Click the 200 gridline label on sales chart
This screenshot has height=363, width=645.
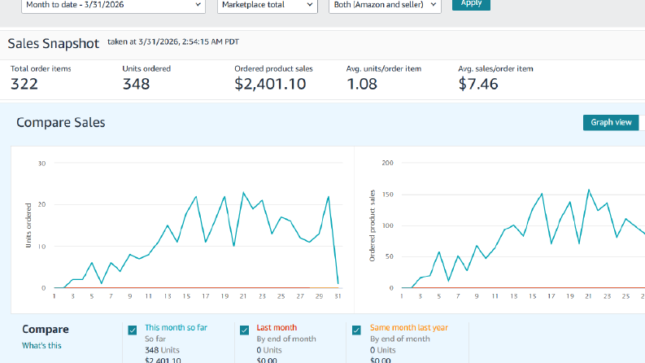[387, 163]
